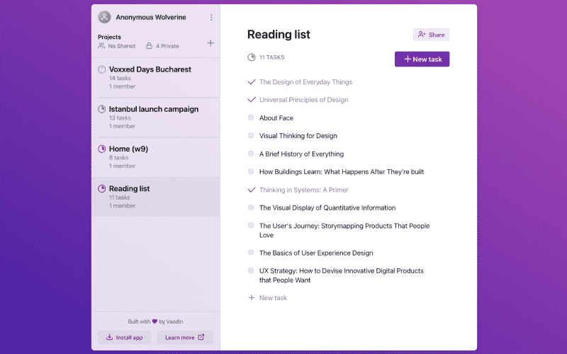The image size is (567, 354).
Task: Click the Home (w9) progress icon
Action: (x=101, y=149)
